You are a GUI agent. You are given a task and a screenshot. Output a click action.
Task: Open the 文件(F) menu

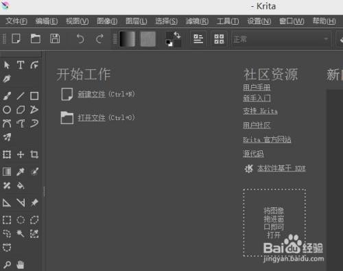click(x=16, y=21)
